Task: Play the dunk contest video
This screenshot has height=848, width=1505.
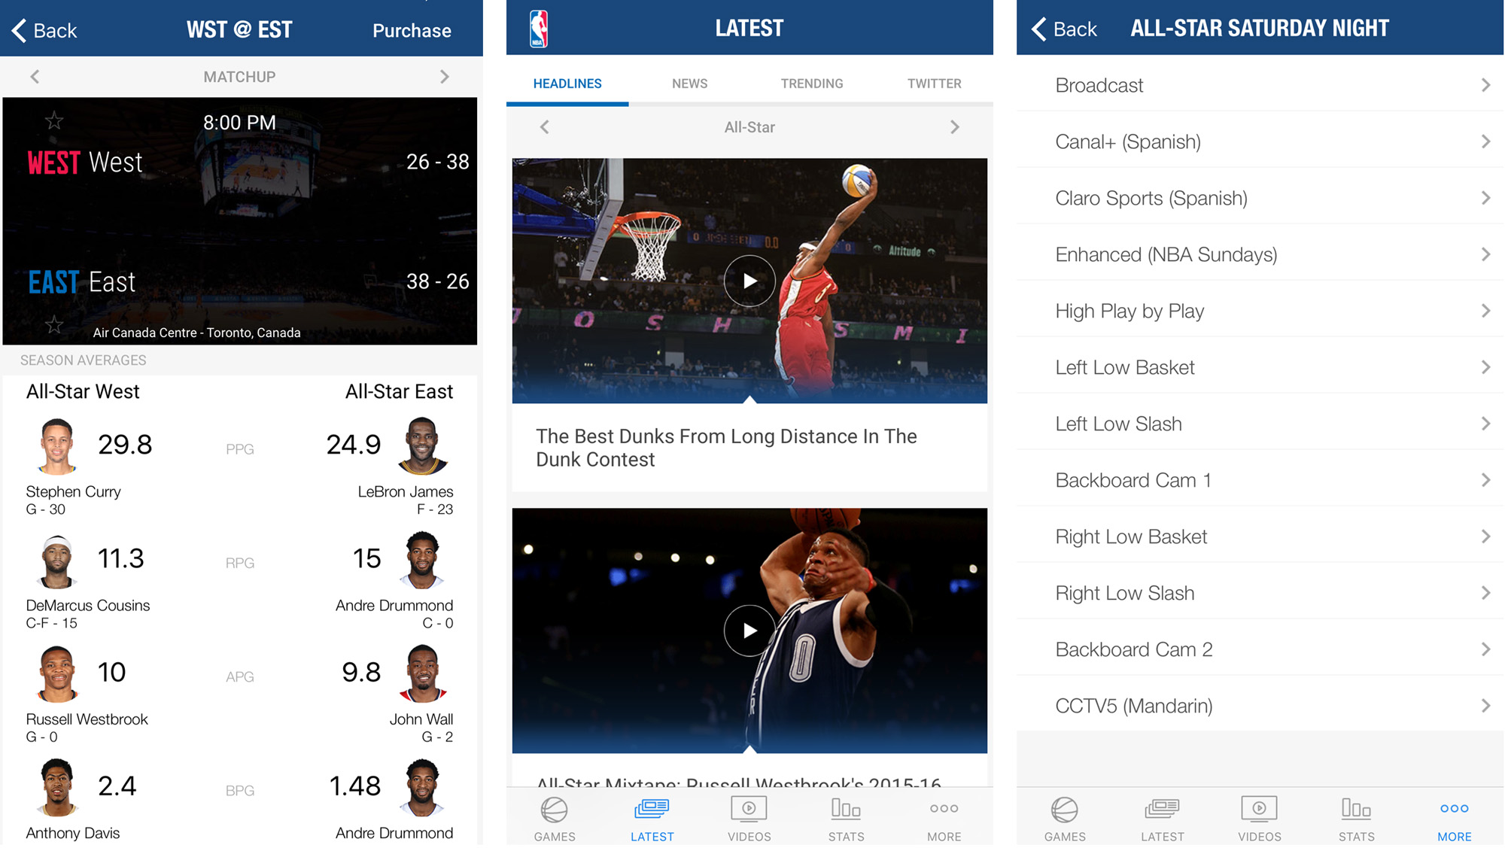Action: click(x=749, y=281)
